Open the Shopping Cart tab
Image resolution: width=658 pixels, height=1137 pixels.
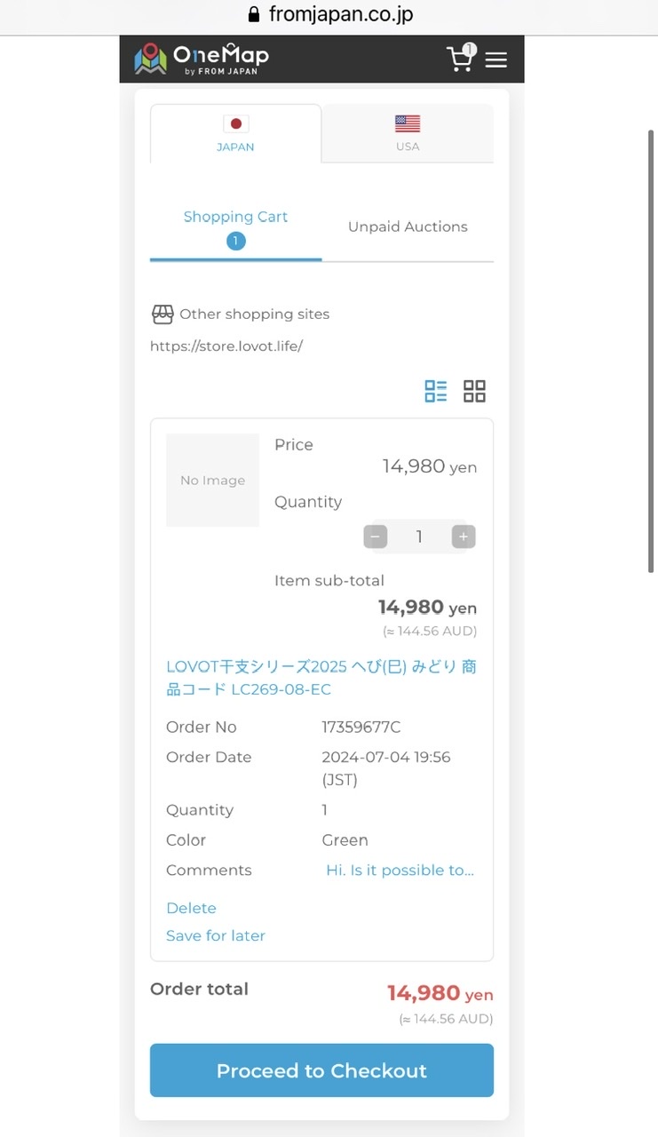pyautogui.click(x=235, y=227)
